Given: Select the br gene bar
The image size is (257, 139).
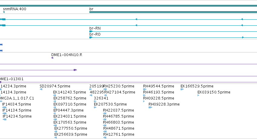Looking at the screenshot, I should point(173,12).
